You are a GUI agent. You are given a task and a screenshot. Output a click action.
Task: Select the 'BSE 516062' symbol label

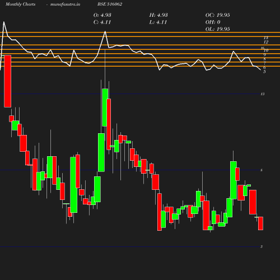[x=110, y=4]
